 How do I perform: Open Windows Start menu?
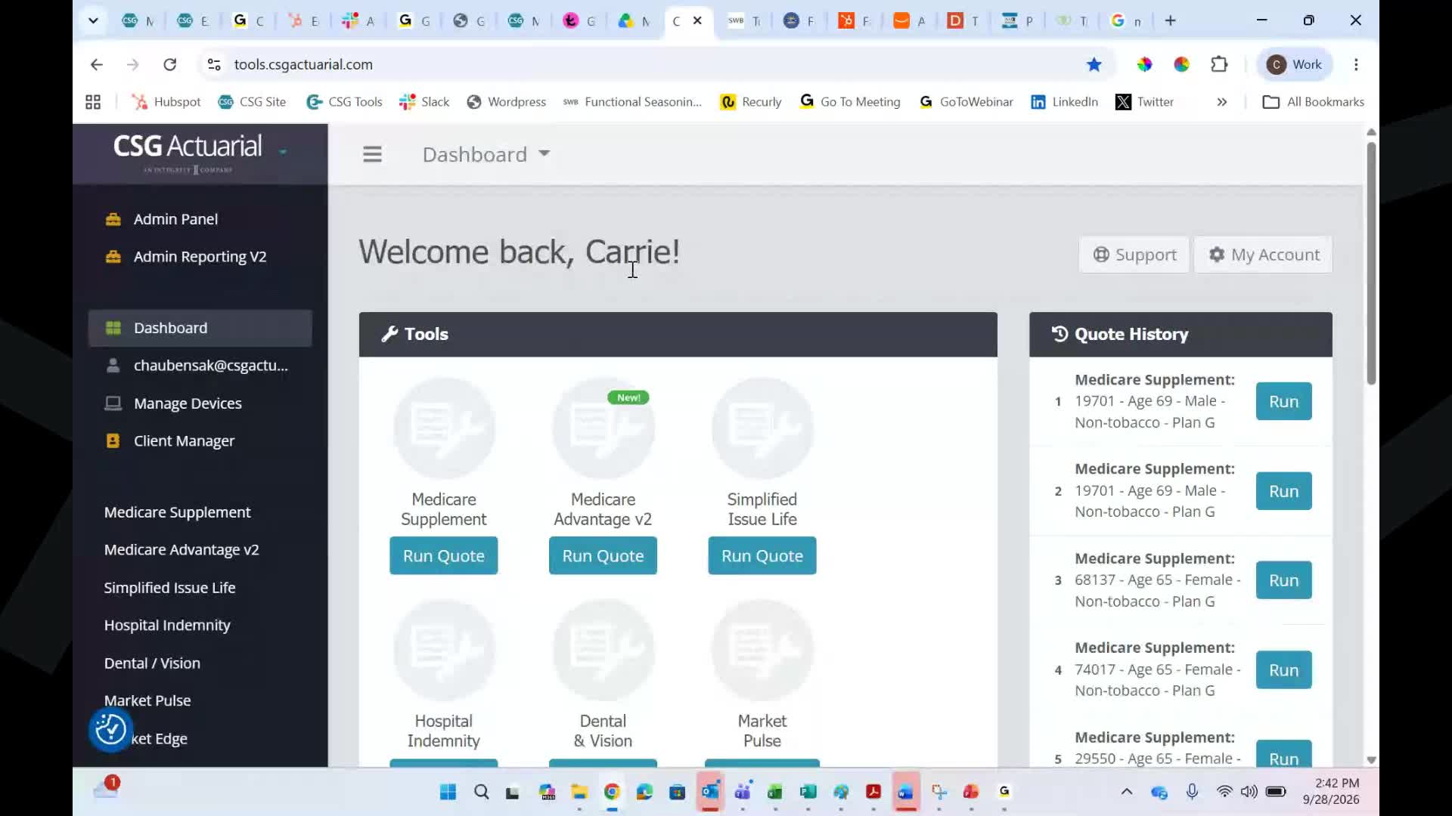coord(448,792)
